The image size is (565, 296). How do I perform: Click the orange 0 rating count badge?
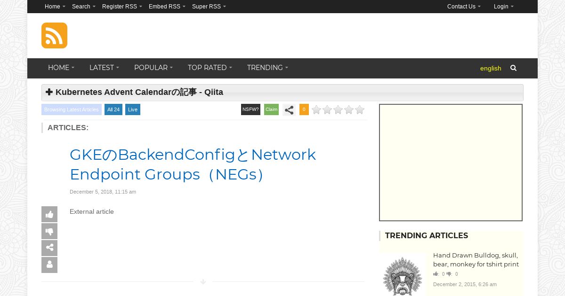(x=304, y=109)
